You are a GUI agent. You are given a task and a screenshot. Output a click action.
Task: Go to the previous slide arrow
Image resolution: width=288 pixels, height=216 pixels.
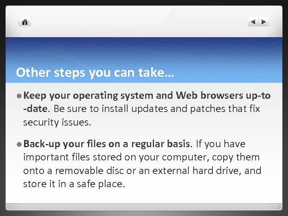click(253, 22)
